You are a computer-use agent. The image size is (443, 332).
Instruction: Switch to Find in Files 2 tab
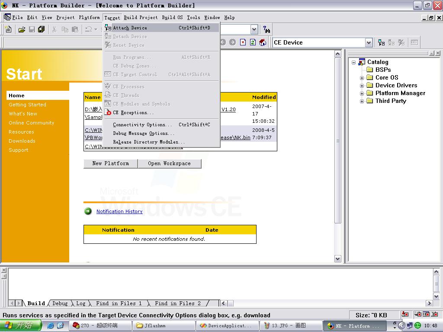tap(178, 303)
